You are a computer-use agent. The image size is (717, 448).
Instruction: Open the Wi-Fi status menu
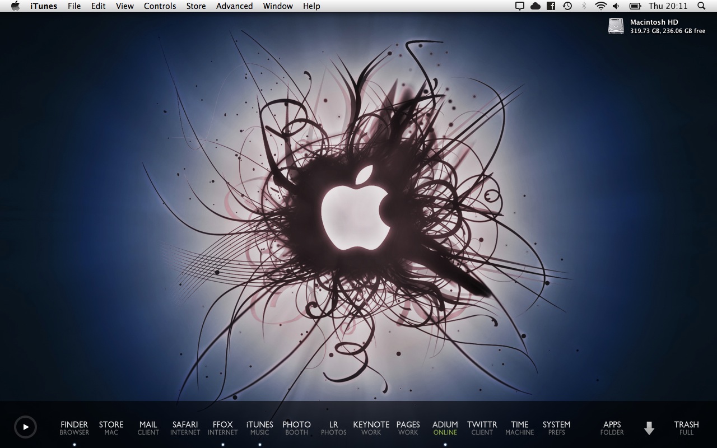click(600, 6)
